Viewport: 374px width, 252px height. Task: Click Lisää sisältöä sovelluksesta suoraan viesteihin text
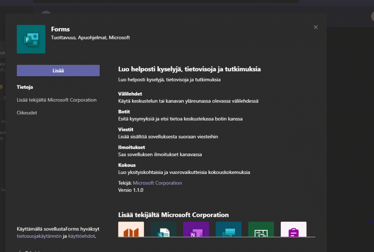click(x=168, y=137)
